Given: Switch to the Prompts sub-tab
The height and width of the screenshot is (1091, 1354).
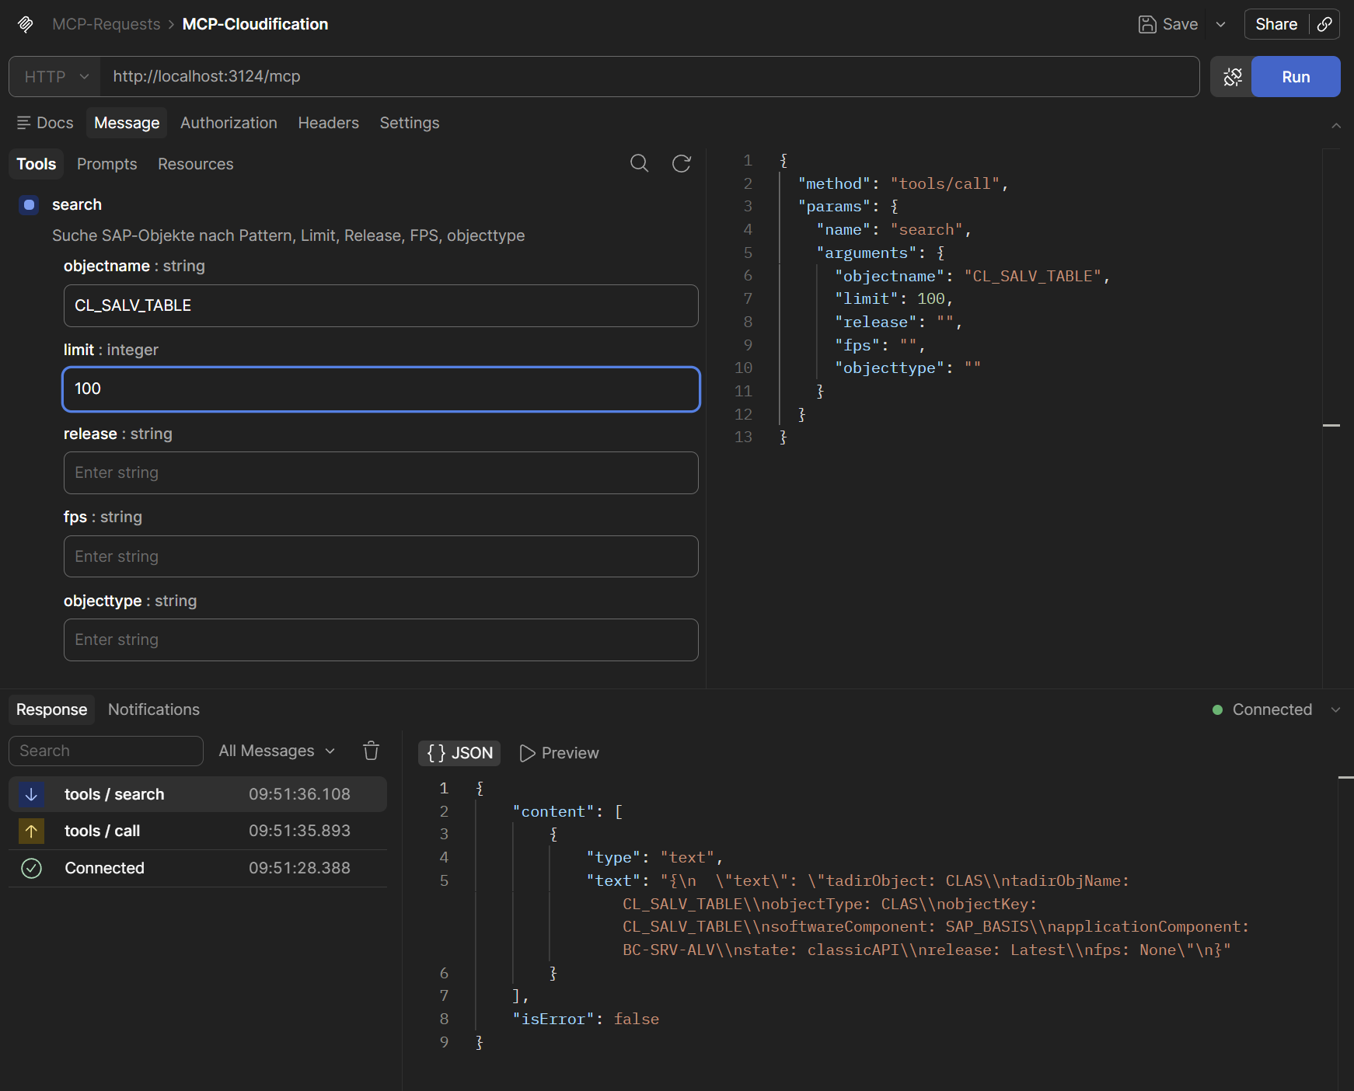Looking at the screenshot, I should 107,164.
